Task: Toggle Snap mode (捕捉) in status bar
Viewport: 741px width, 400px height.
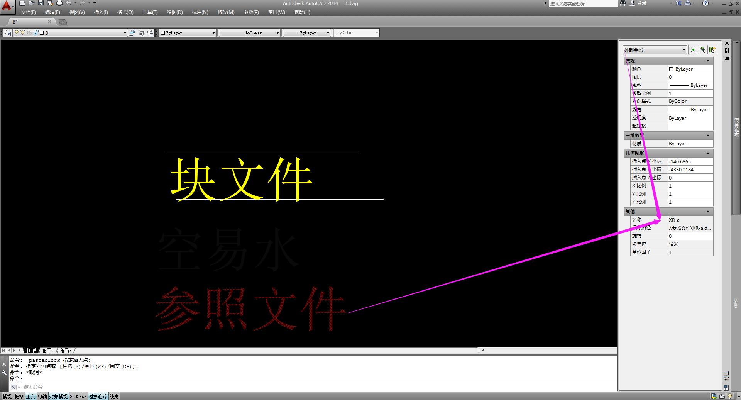Action: [x=7, y=397]
